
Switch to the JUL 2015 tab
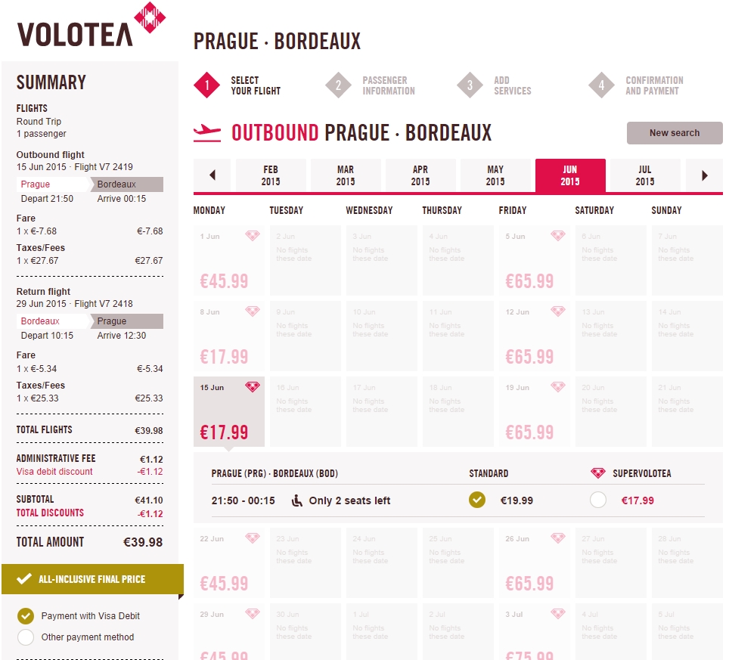tap(645, 175)
